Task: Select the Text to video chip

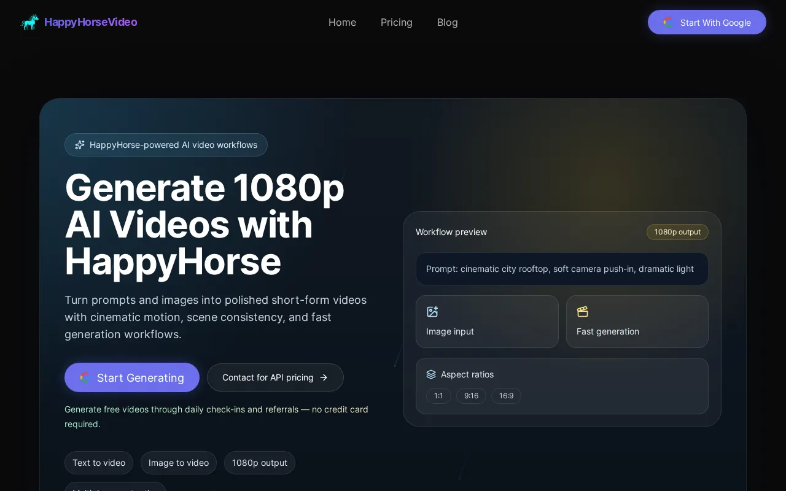Action: point(99,463)
